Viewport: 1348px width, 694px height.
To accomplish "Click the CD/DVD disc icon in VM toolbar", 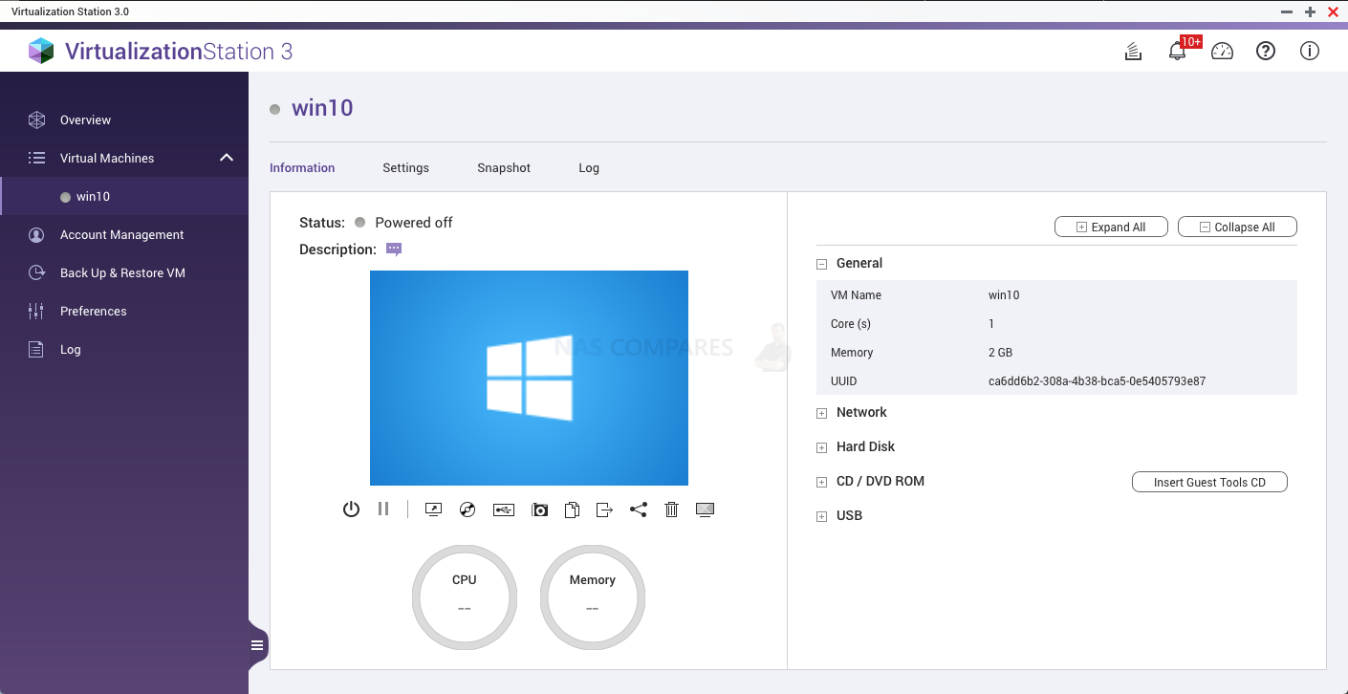I will (x=467, y=510).
